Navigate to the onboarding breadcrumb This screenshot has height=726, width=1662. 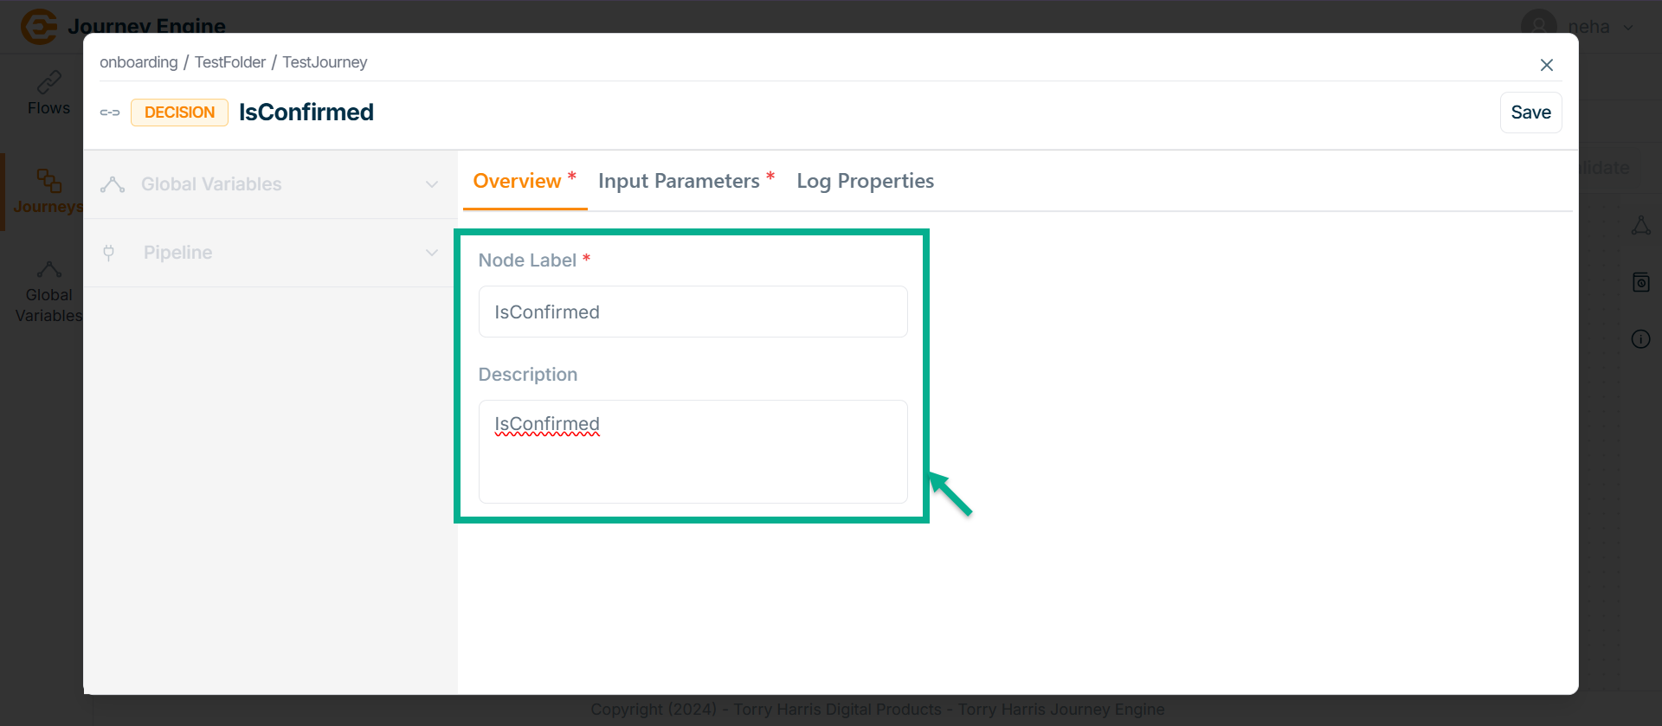[x=138, y=62]
